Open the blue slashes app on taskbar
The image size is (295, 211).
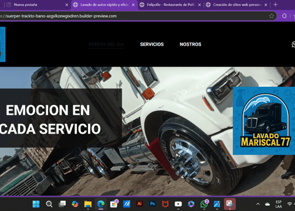(127, 204)
